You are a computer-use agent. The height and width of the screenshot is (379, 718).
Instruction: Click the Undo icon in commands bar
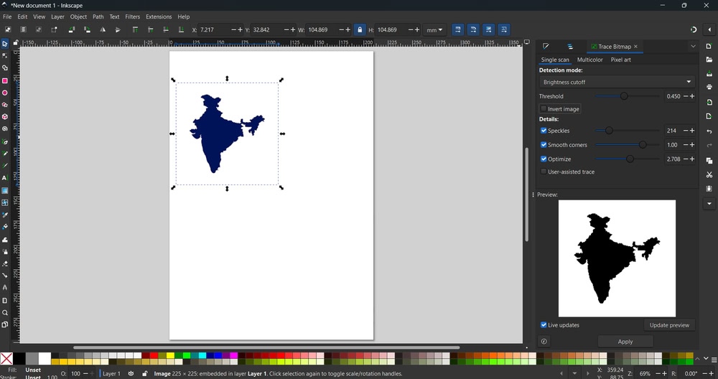click(x=709, y=131)
